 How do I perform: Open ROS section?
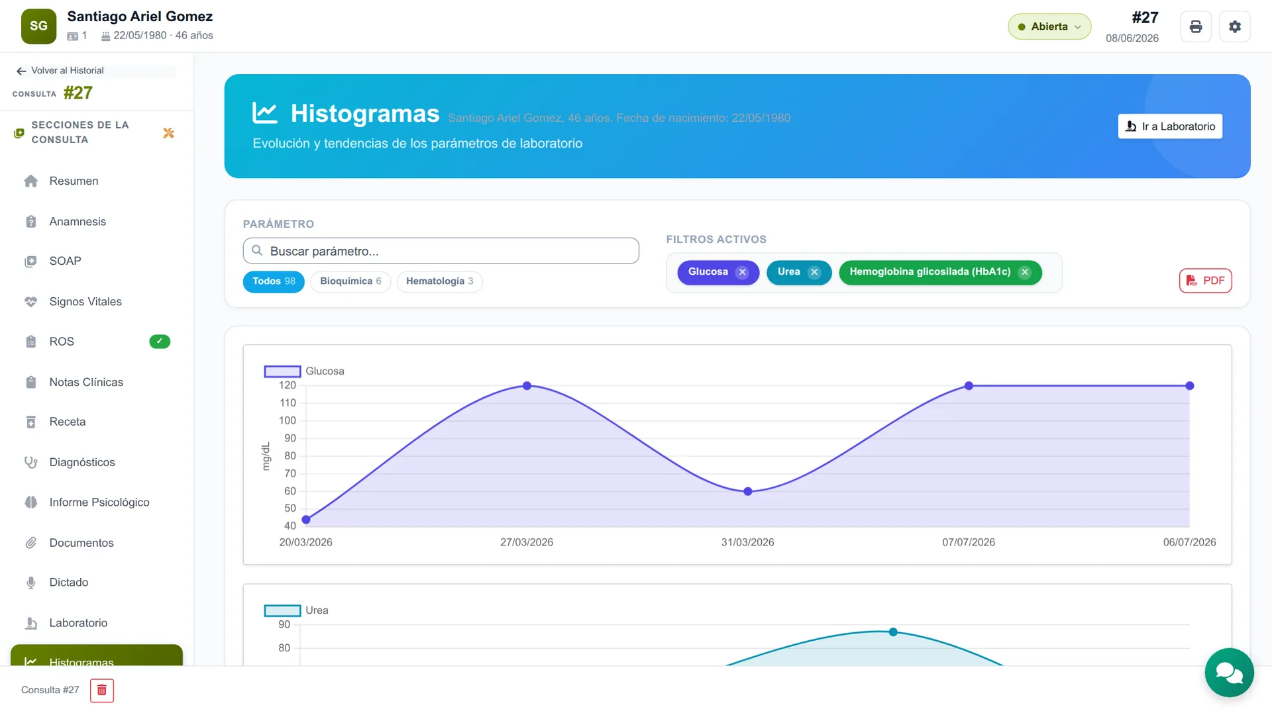(97, 342)
